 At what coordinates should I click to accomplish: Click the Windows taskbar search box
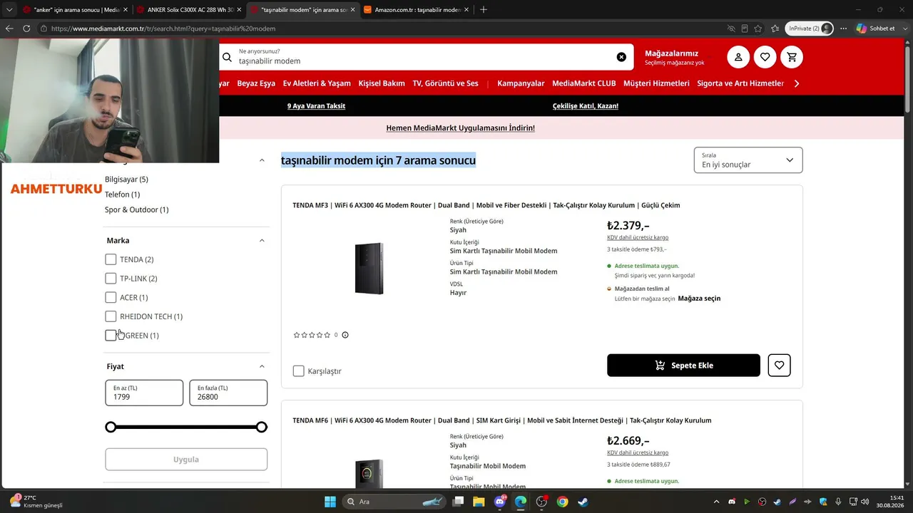(393, 502)
